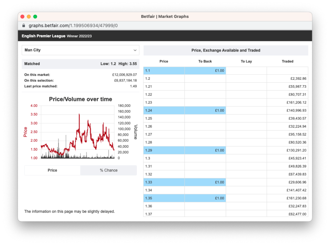This screenshot has height=245, width=330.
Task: Switch to the Price tab
Action: tap(52, 170)
